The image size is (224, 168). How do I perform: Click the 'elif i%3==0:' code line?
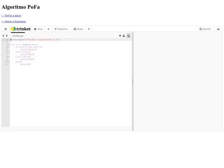pos(23,57)
